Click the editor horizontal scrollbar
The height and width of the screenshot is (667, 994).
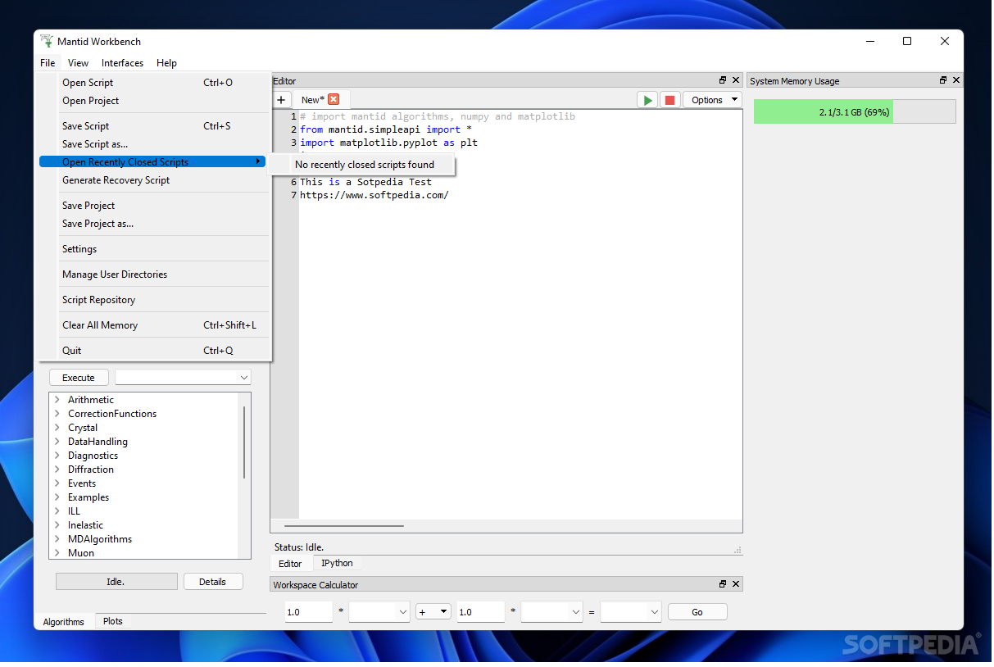pyautogui.click(x=343, y=525)
